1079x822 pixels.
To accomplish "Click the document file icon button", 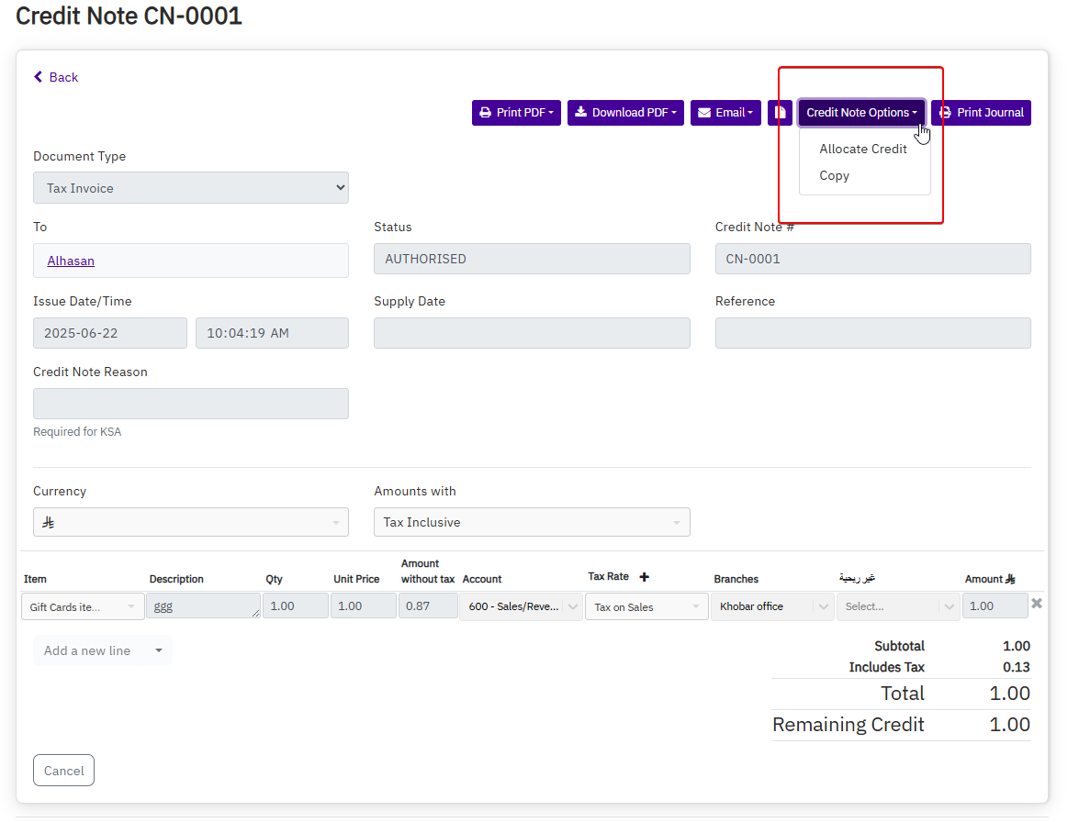I will click(780, 113).
